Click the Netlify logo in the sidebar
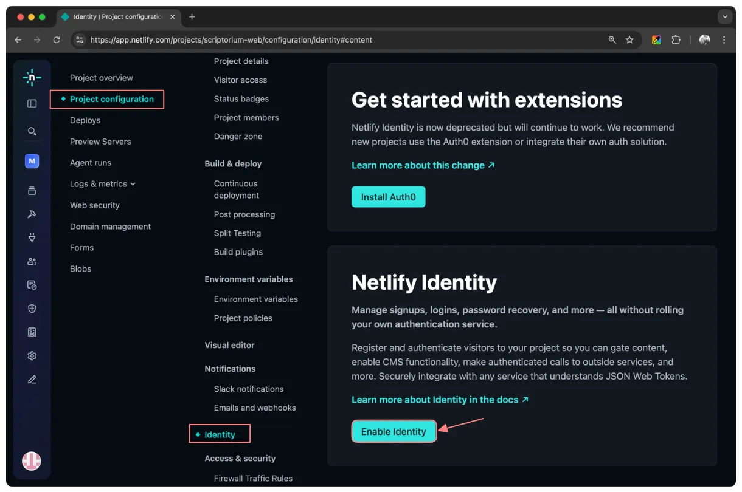Screen dimensions: 742x492 32,77
